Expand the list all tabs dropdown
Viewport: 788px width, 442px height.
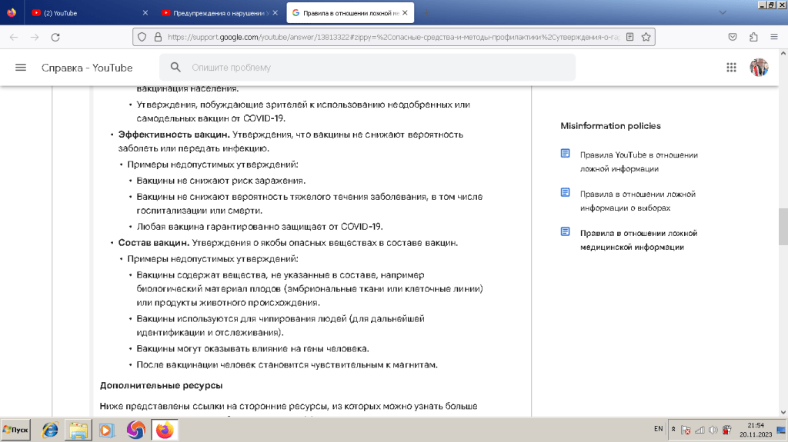[x=722, y=13]
